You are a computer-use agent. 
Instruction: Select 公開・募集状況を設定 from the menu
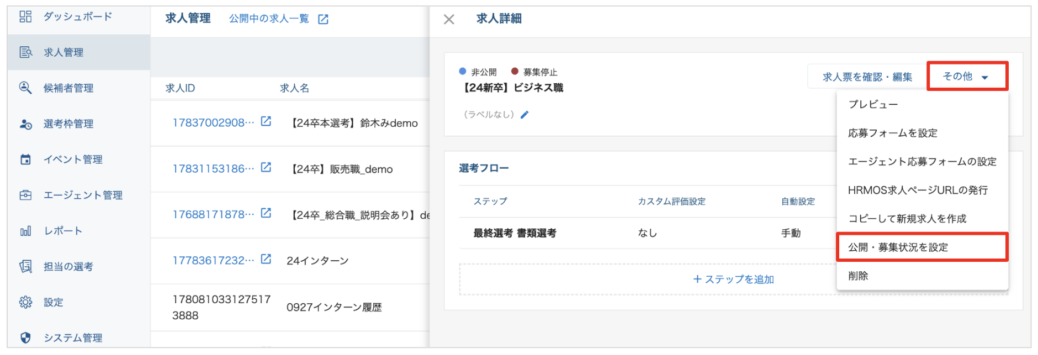tap(898, 248)
